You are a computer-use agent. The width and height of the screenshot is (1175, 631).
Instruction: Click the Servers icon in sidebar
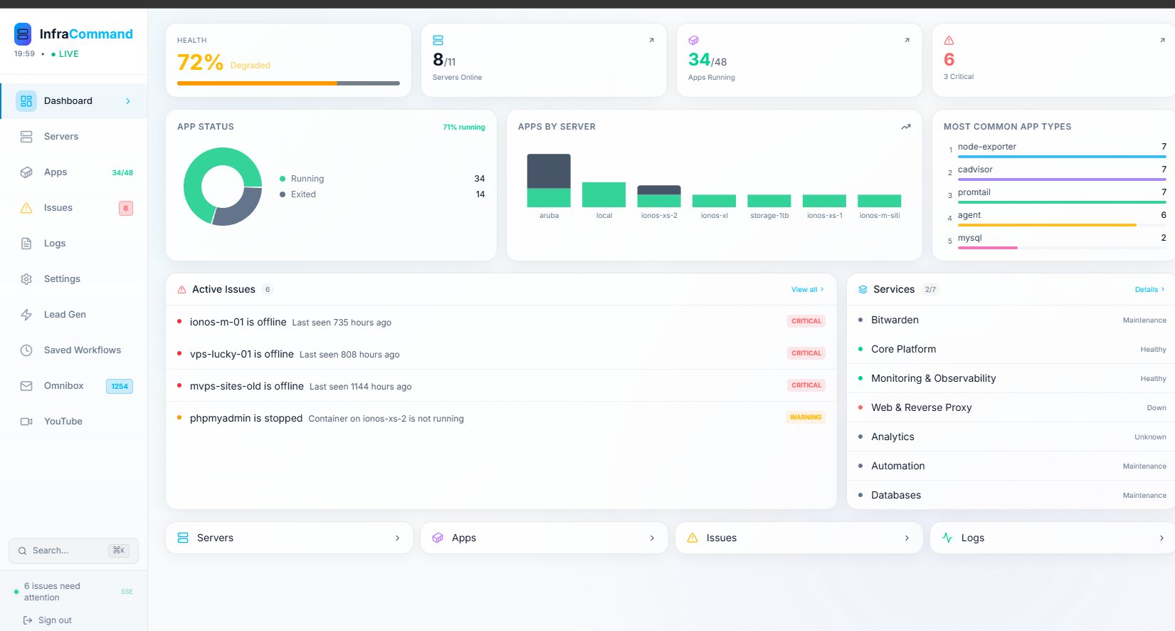[26, 137]
